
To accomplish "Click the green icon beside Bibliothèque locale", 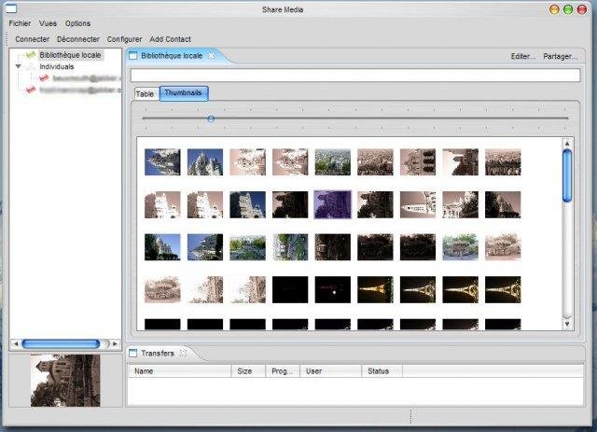I will coord(31,55).
